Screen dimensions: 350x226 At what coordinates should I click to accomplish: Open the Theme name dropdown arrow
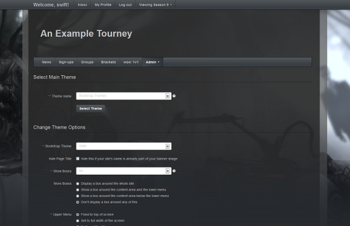(167, 96)
